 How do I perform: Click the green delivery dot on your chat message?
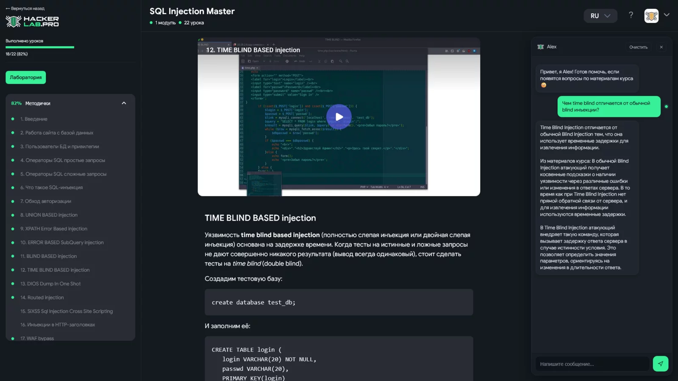coord(666,107)
